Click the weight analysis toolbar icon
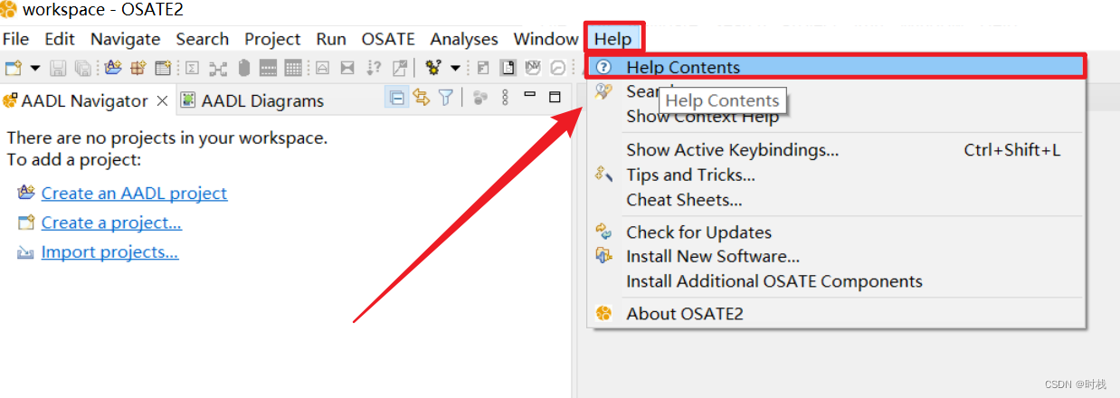The image size is (1120, 398). tap(243, 68)
